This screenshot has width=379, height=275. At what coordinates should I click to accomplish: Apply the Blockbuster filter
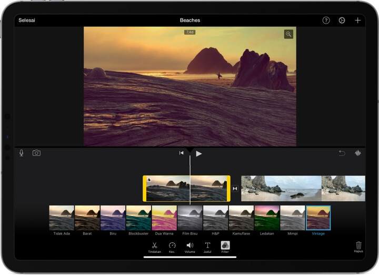(138, 218)
